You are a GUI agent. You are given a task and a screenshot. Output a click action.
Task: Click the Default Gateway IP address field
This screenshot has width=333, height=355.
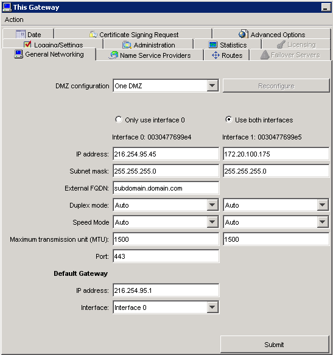(x=166, y=290)
